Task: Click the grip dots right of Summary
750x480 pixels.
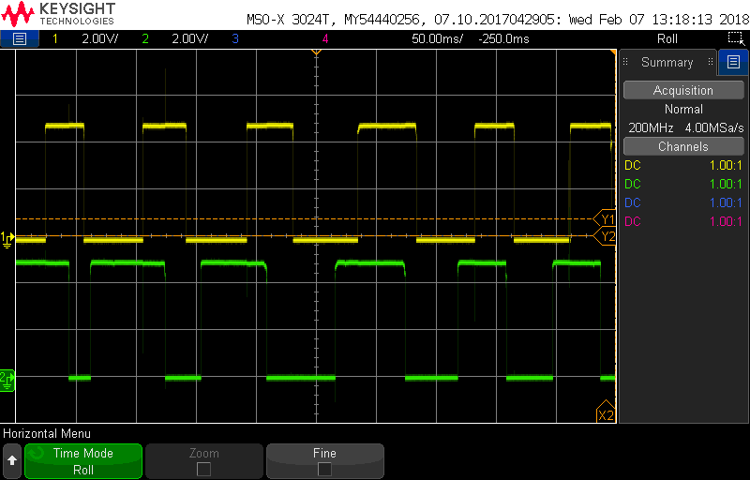Action: coord(711,62)
